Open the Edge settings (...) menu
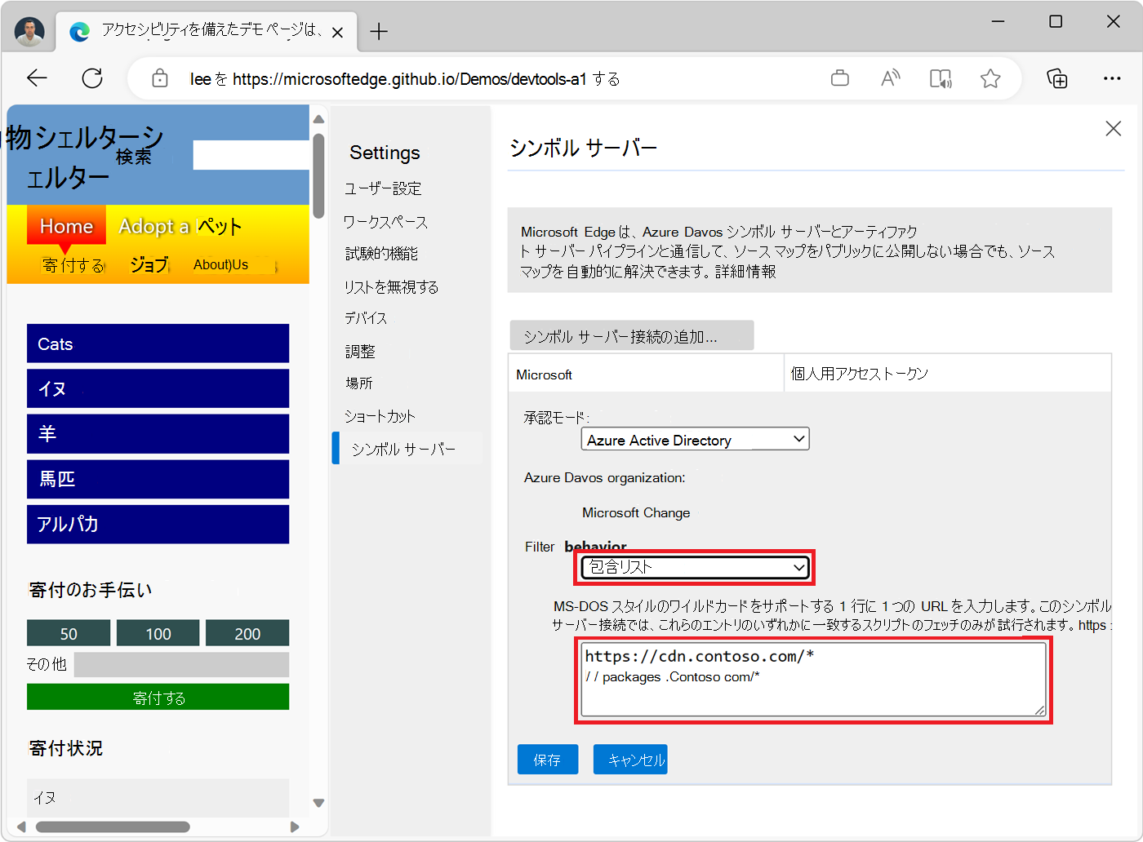Image resolution: width=1143 pixels, height=842 pixels. pos(1113,78)
